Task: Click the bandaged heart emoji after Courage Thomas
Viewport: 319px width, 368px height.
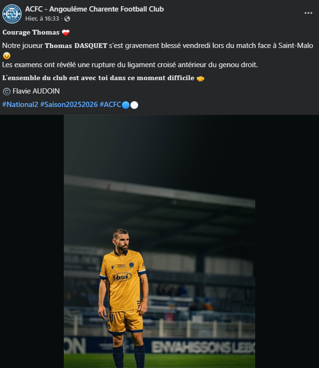Action: click(66, 33)
